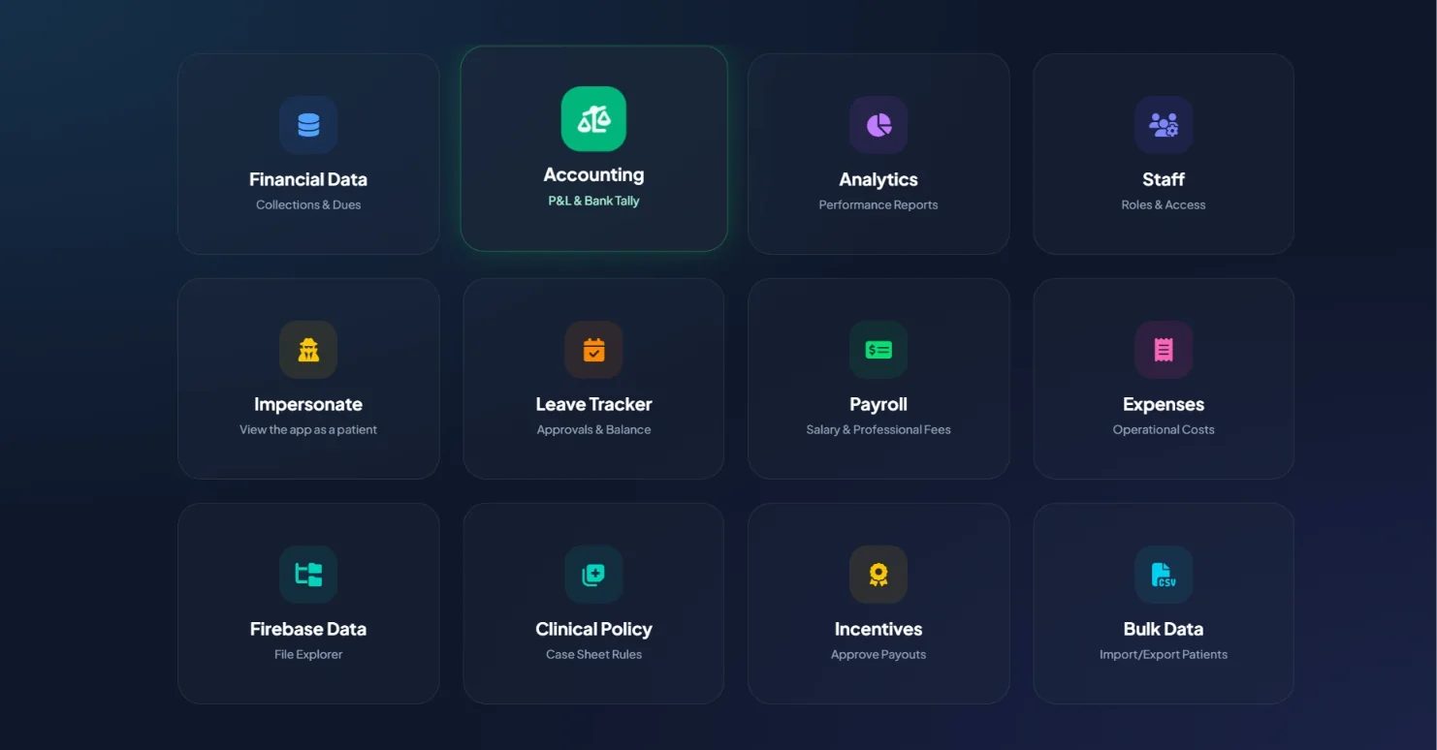
Task: Click the Staff users-gear icon
Action: pos(1164,125)
